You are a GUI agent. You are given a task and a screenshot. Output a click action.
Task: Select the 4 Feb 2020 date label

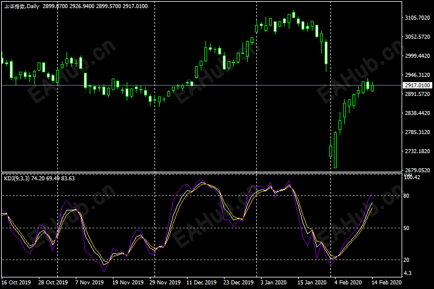click(x=348, y=283)
